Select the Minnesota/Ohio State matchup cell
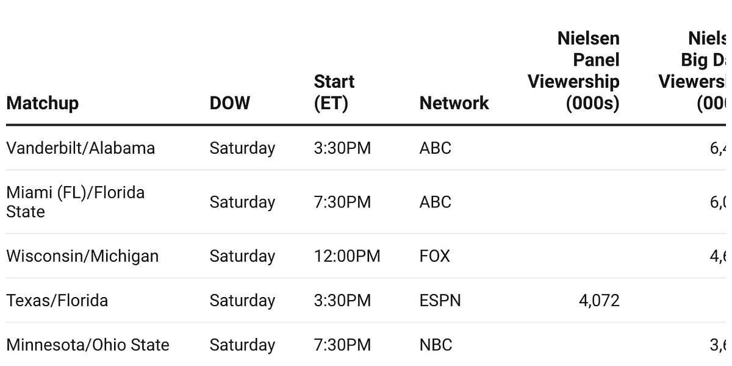The height and width of the screenshot is (366, 732). 87,345
